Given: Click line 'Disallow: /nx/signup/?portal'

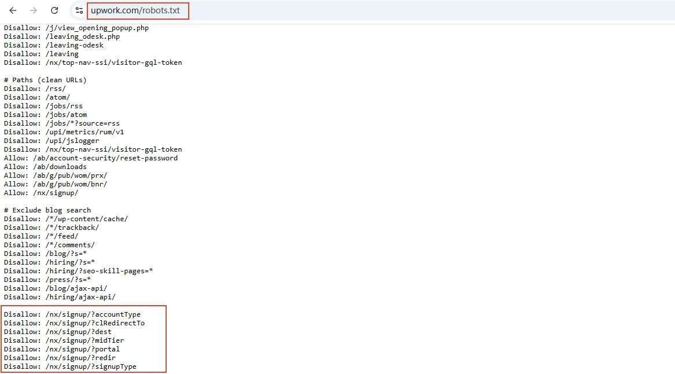Looking at the screenshot, I should pos(62,349).
